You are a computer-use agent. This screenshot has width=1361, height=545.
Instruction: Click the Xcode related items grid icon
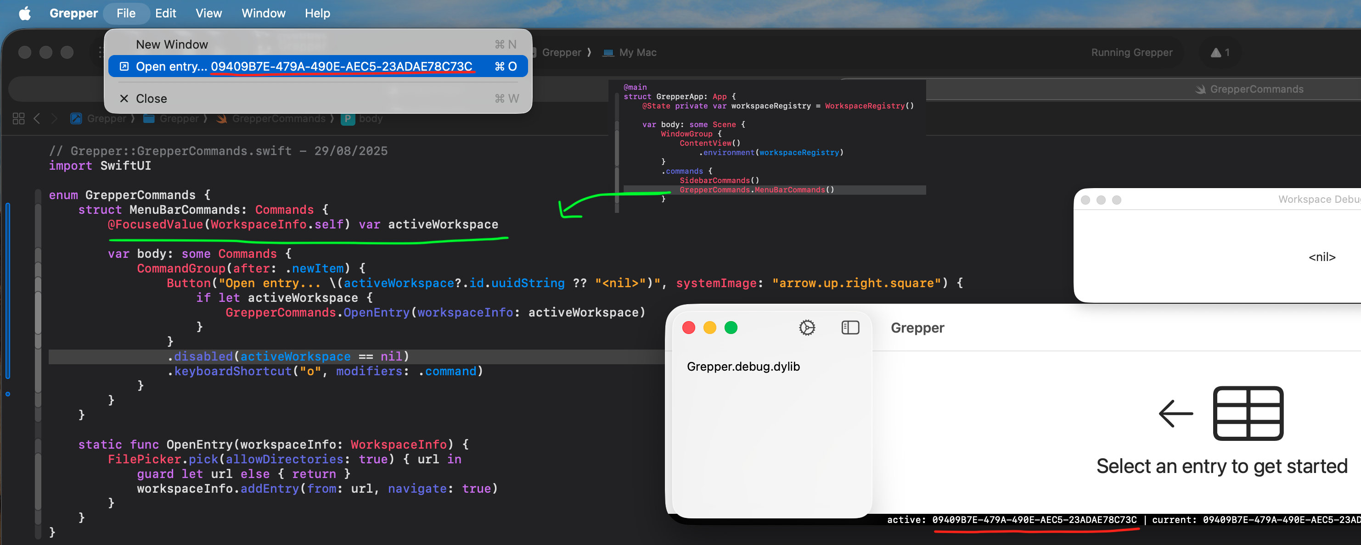[18, 118]
